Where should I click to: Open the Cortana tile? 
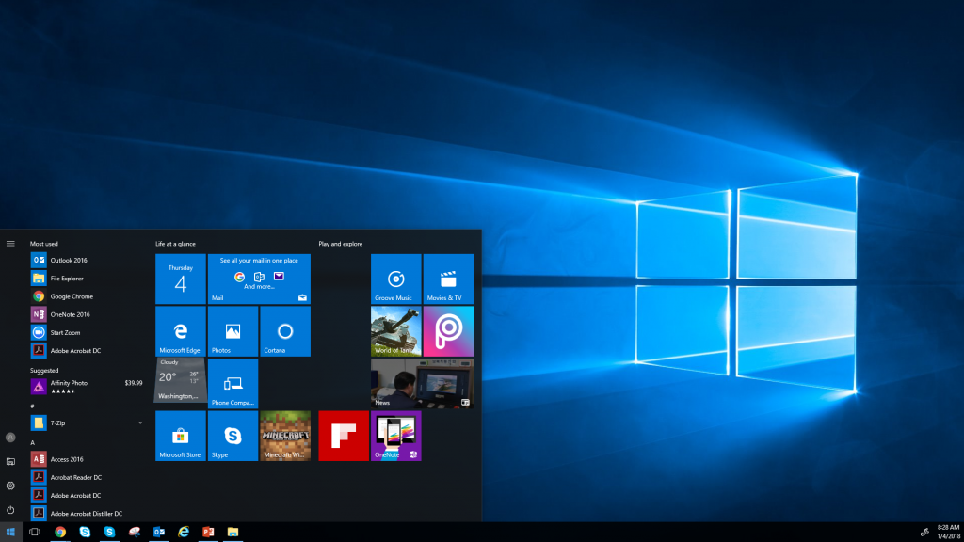tap(284, 331)
